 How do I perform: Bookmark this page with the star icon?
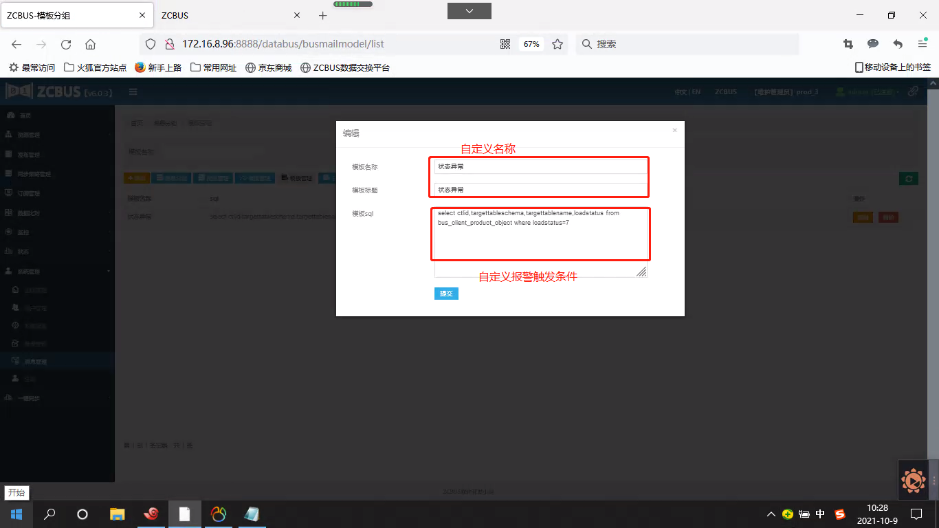point(557,44)
